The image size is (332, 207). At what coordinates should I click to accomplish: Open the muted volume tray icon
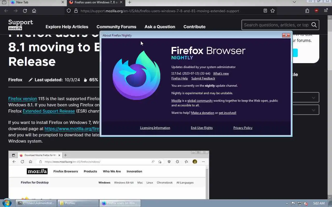(306, 203)
